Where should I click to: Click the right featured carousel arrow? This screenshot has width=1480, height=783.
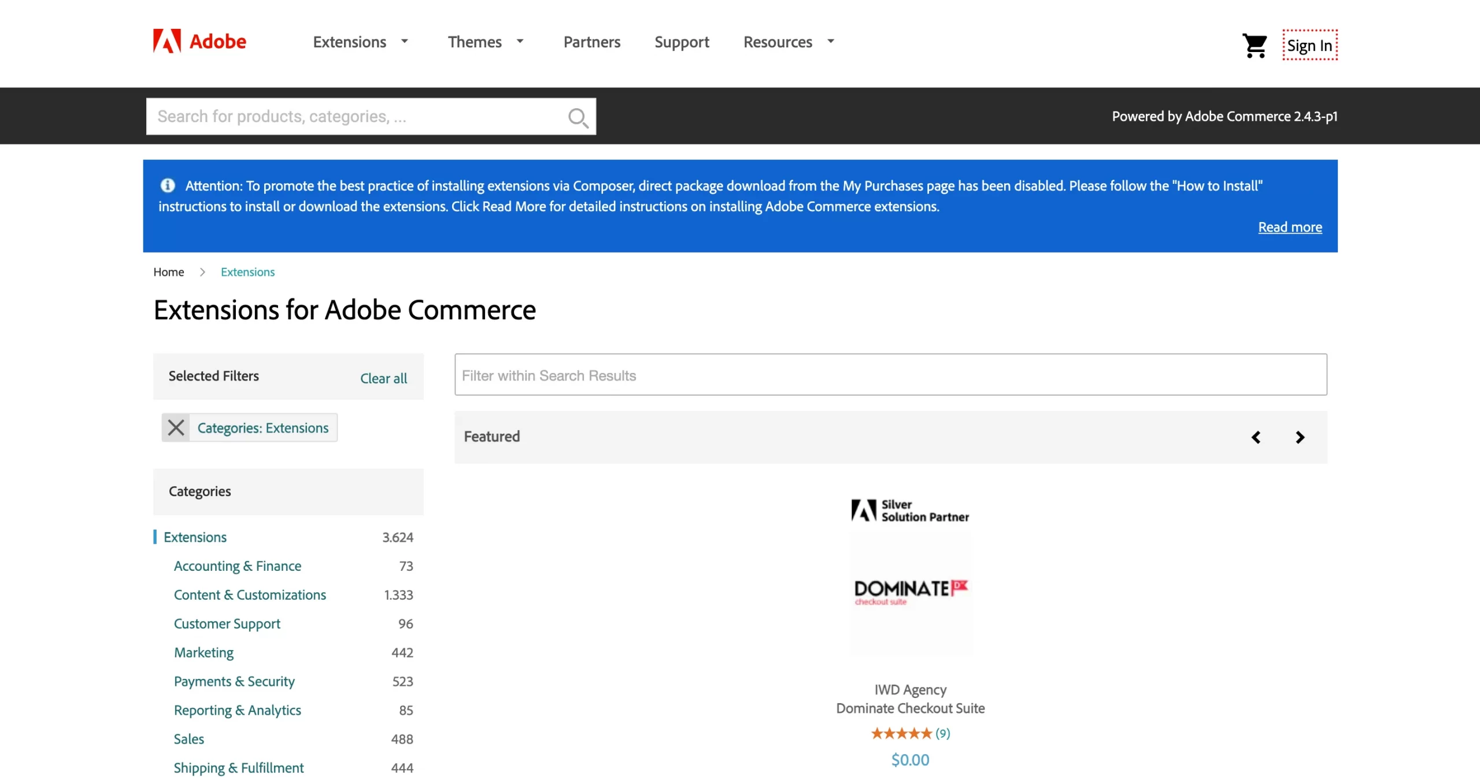[x=1300, y=437]
